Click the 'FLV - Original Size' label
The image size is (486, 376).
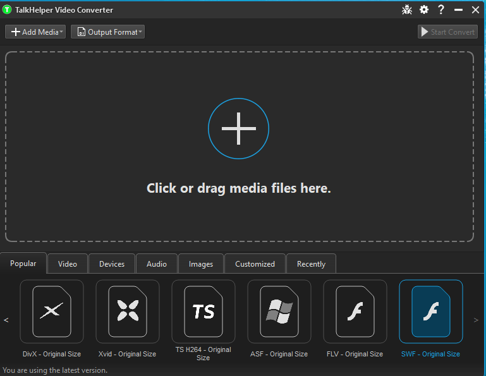point(355,354)
